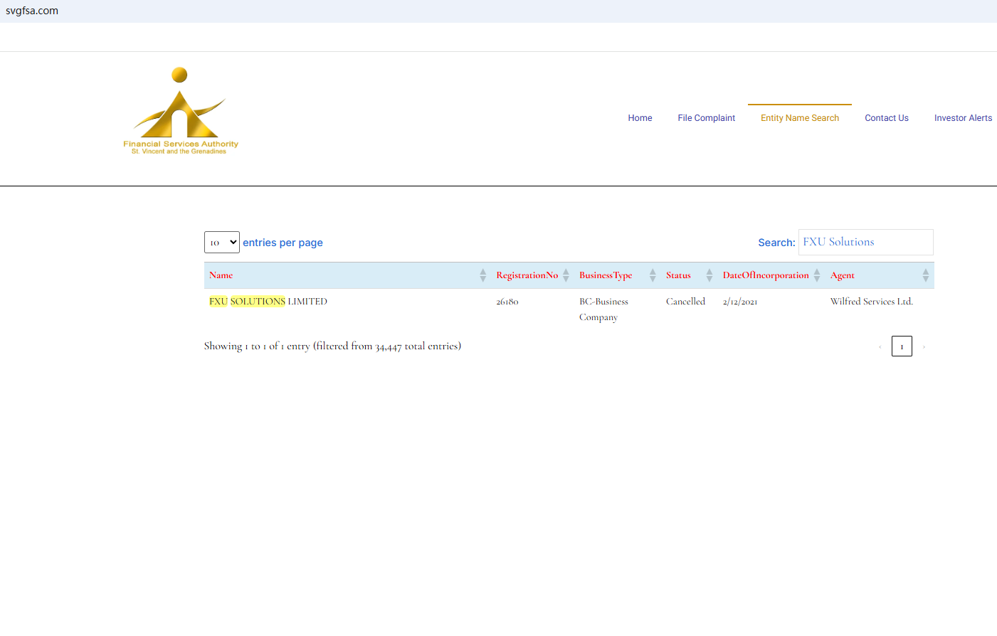This screenshot has width=997, height=636.
Task: Go to the Contact Us page
Action: pos(887,118)
